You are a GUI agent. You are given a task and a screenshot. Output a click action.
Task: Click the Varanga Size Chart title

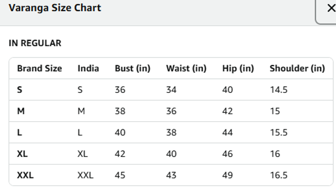[55, 8]
